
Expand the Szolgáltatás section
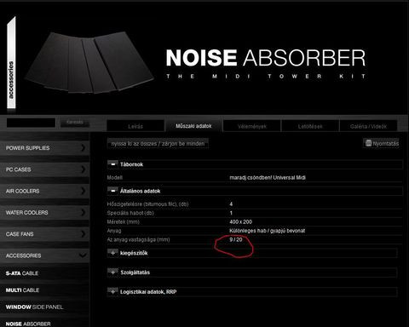[x=112, y=272]
